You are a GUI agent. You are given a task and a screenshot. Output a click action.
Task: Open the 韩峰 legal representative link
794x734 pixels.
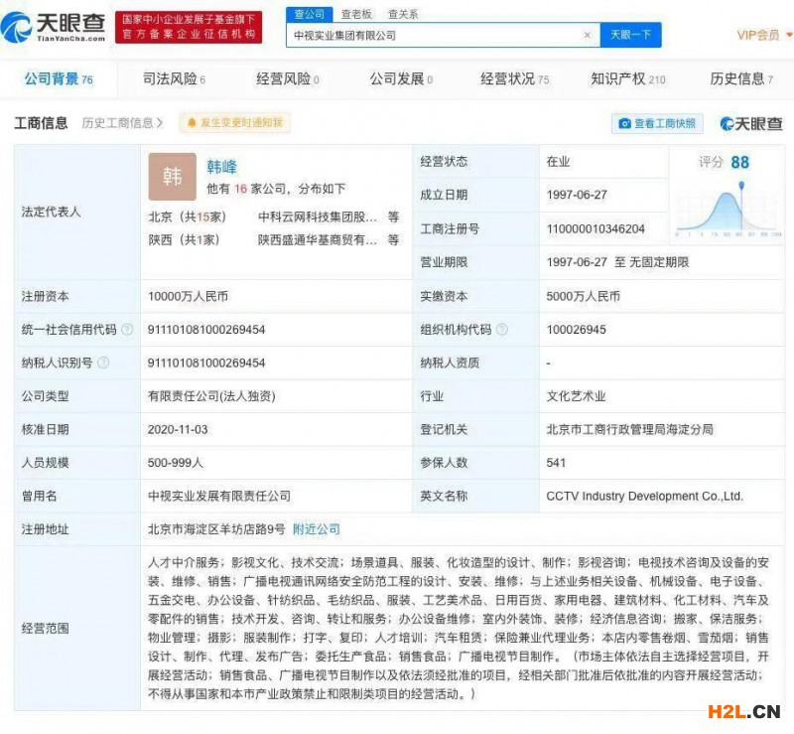[221, 167]
